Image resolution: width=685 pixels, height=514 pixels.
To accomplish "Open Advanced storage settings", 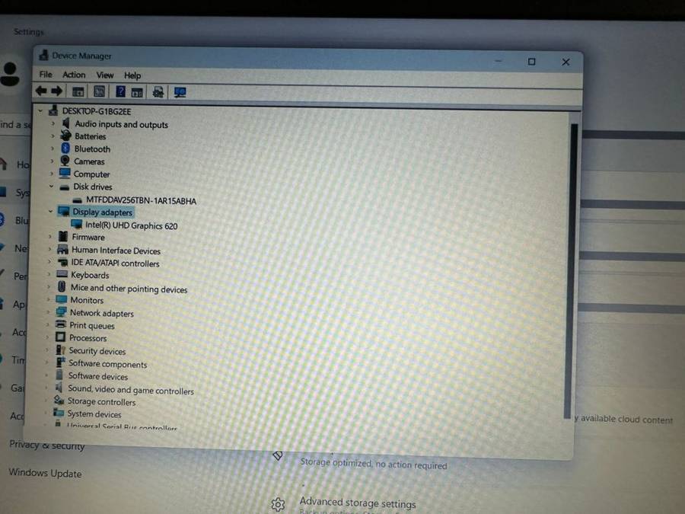I will (358, 503).
